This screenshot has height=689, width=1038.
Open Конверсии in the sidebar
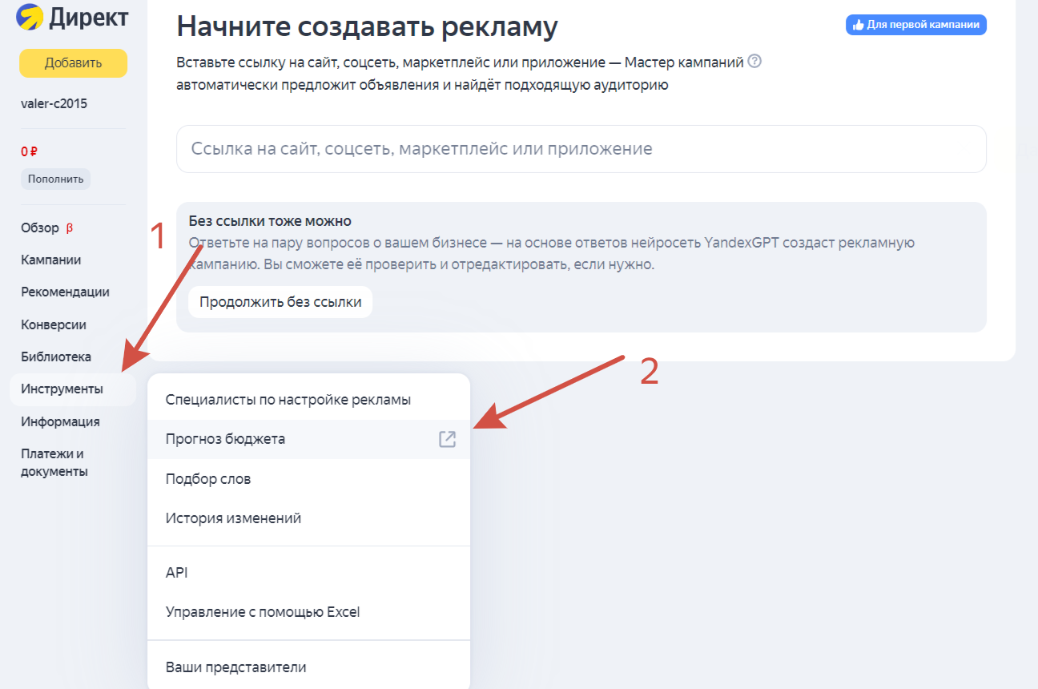(54, 324)
